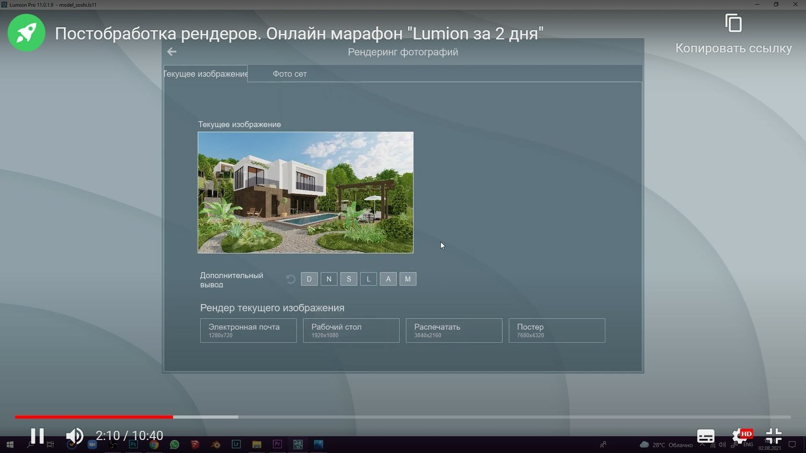Switch to the Фото сет tab

click(289, 74)
